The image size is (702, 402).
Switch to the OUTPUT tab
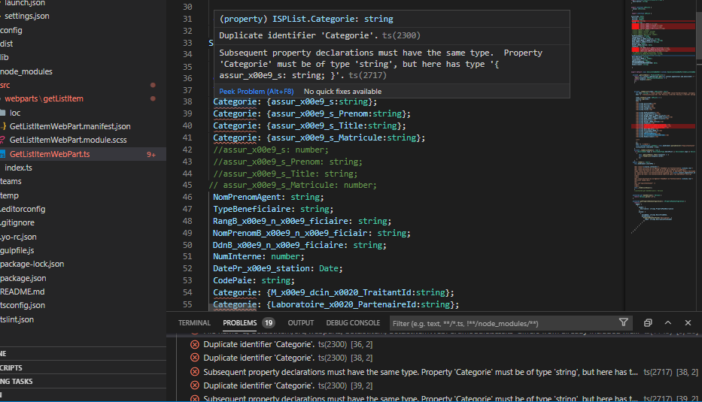[301, 323]
